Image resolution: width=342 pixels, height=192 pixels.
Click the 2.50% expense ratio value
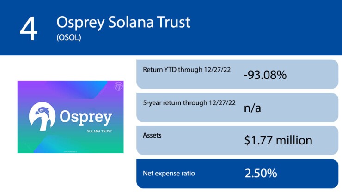(x=261, y=174)
